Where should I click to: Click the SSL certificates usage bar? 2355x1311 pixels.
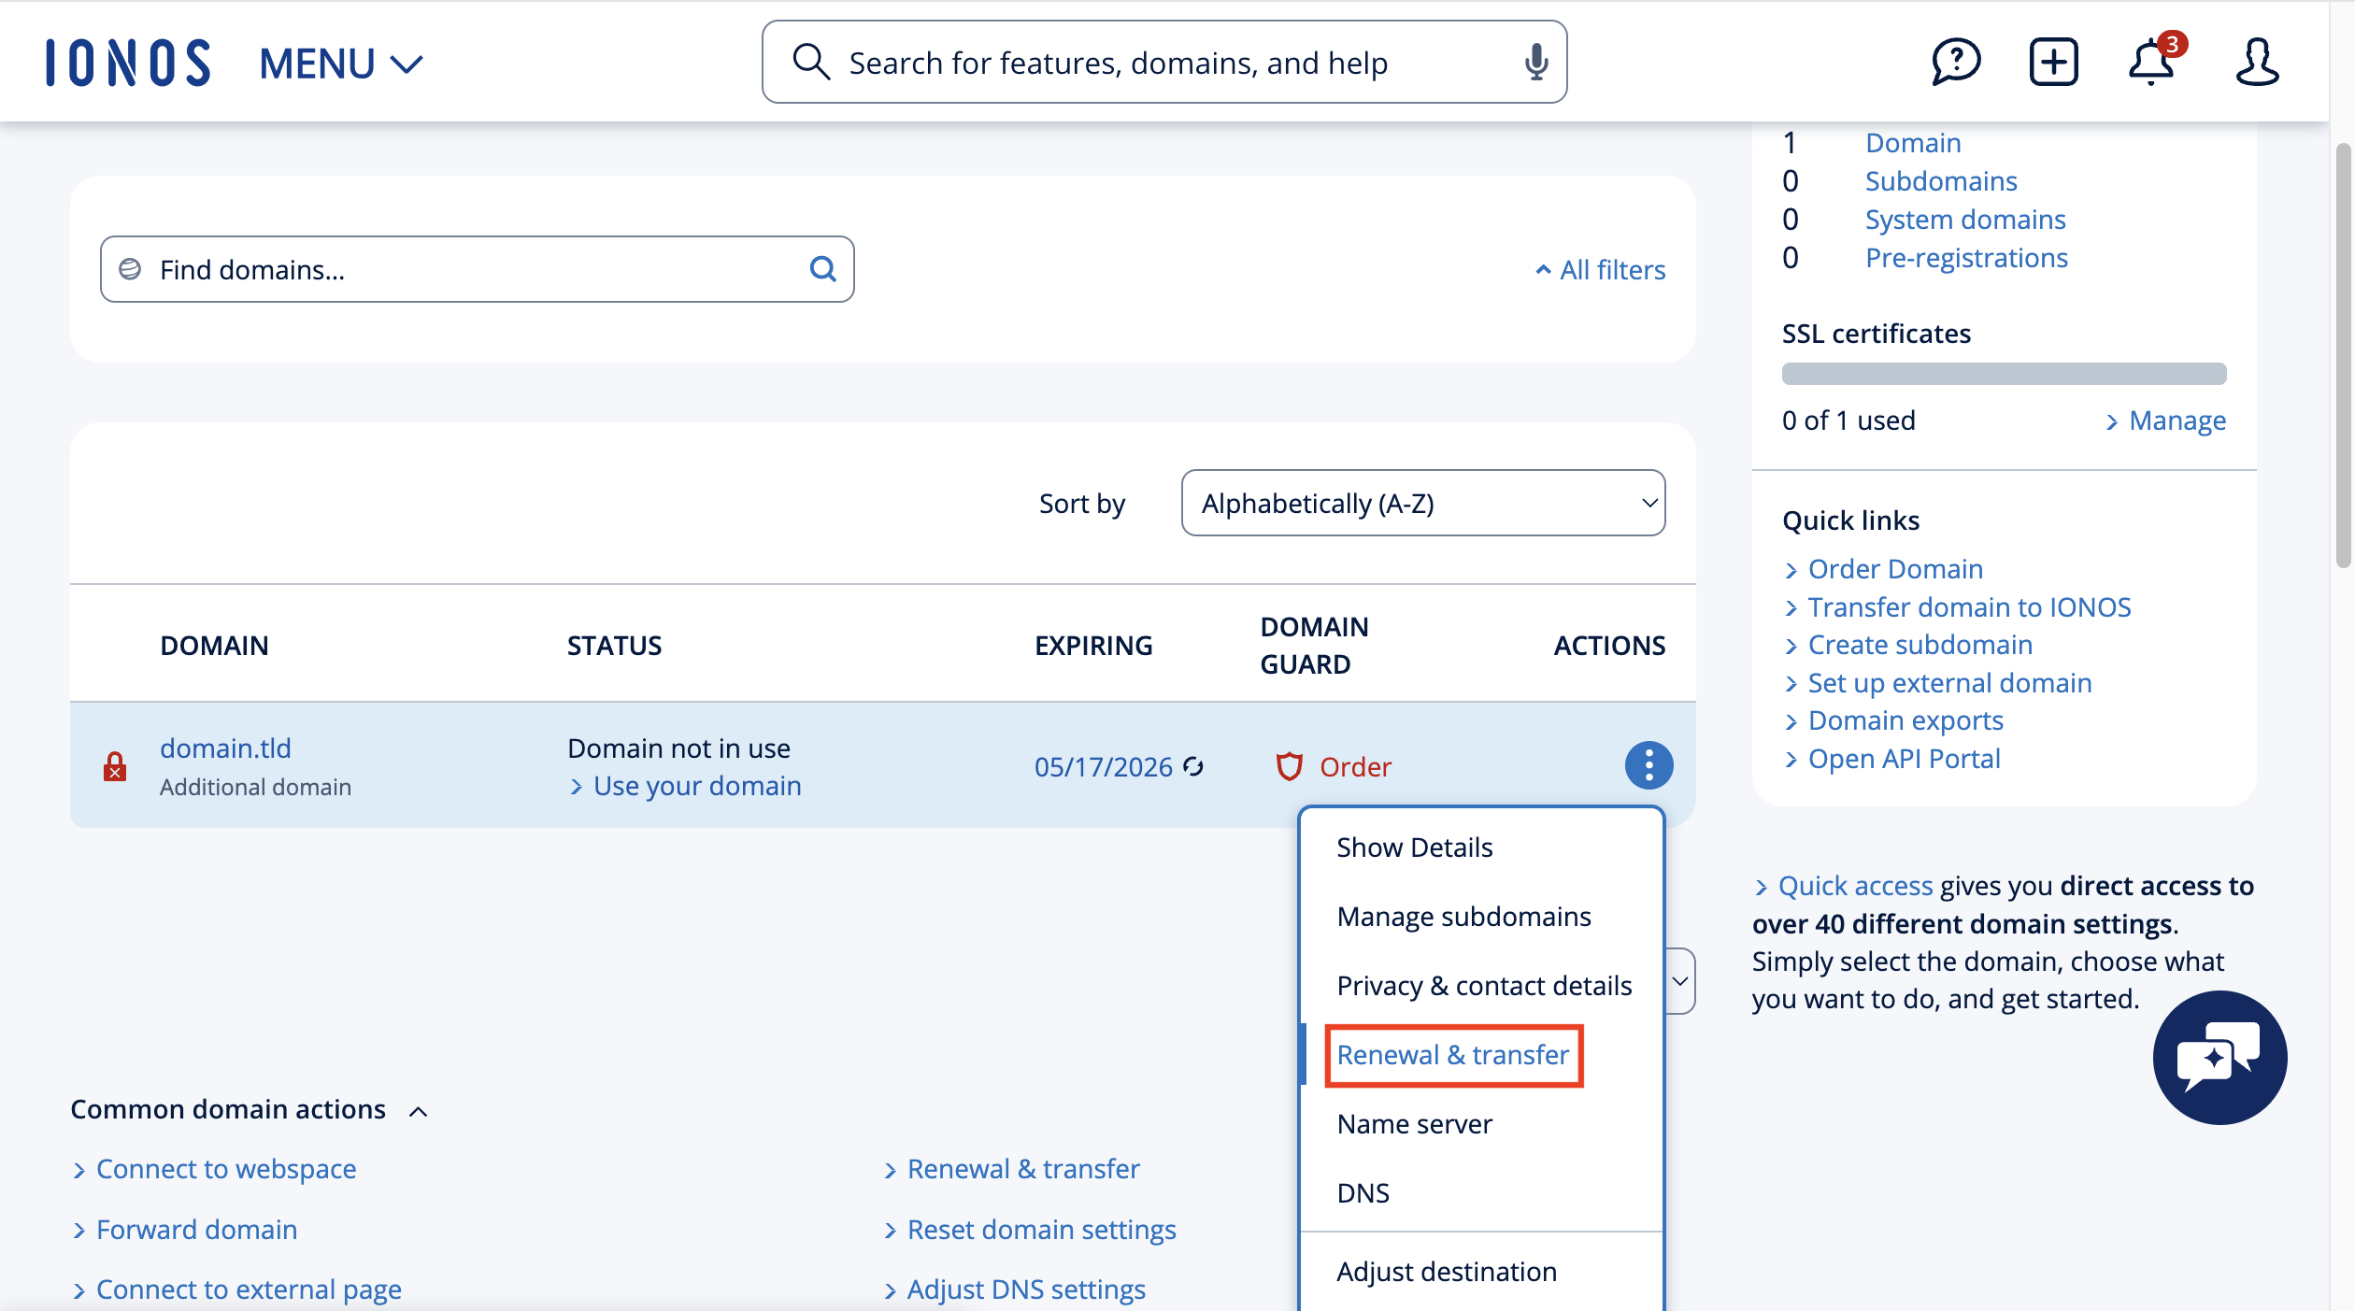2004,373
